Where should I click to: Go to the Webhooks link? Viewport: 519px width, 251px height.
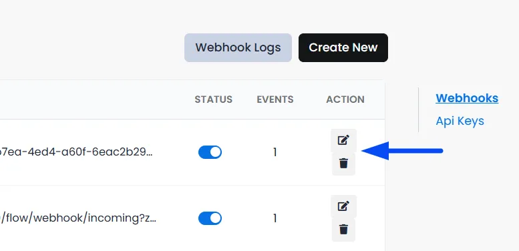467,98
